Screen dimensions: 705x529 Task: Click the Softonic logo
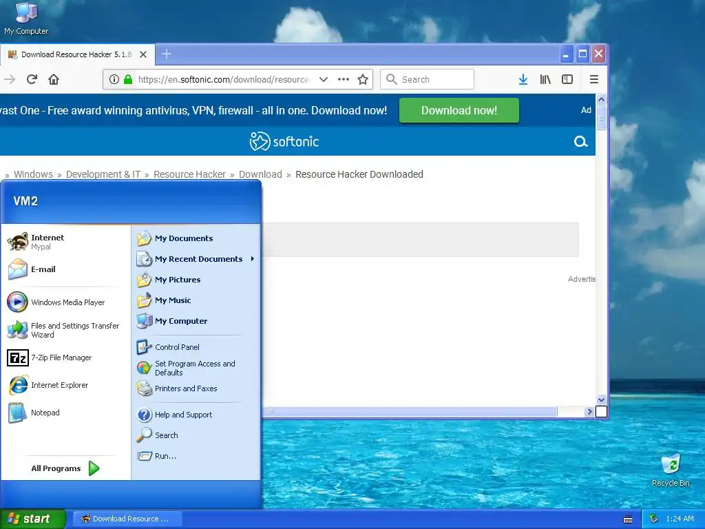(284, 142)
